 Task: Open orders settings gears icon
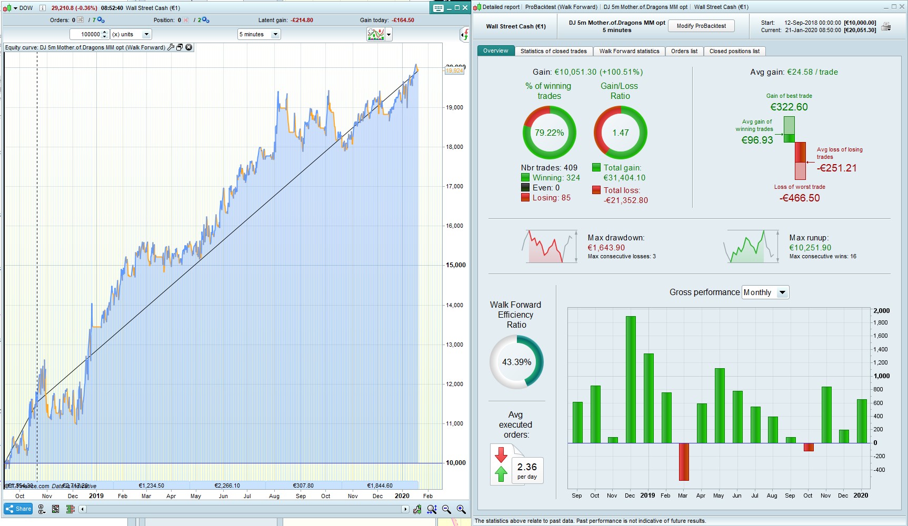(101, 20)
